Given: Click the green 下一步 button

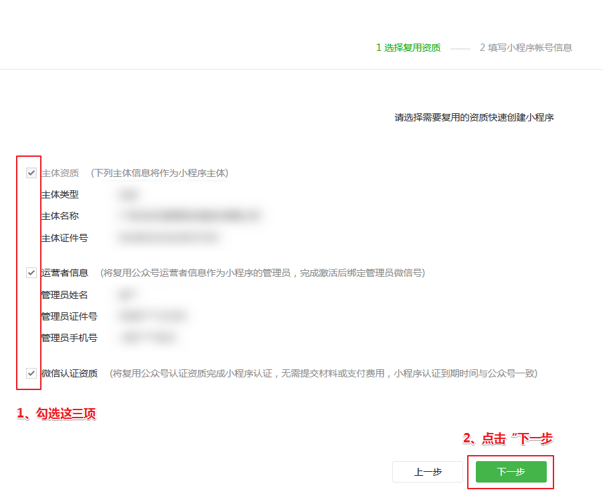Looking at the screenshot, I should point(511,472).
